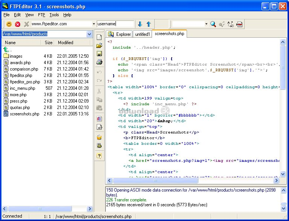Expand the search text dropdown
Viewport: 289px width, 221px height.
pos(206,24)
